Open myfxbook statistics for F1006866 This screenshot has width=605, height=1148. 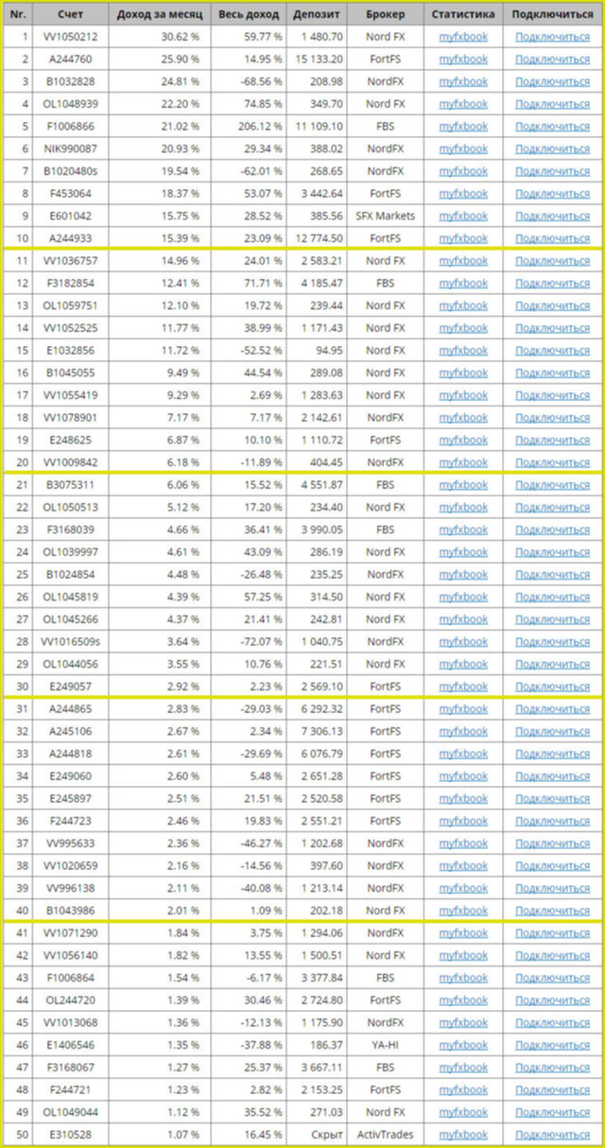(x=463, y=126)
